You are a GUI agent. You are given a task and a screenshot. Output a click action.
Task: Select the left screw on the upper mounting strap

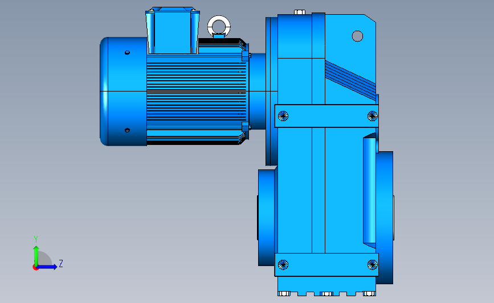pos(283,116)
